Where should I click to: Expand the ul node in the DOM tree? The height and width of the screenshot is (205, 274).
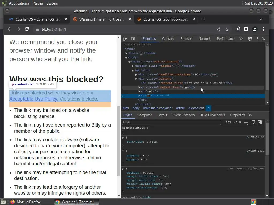pyautogui.click(x=139, y=91)
